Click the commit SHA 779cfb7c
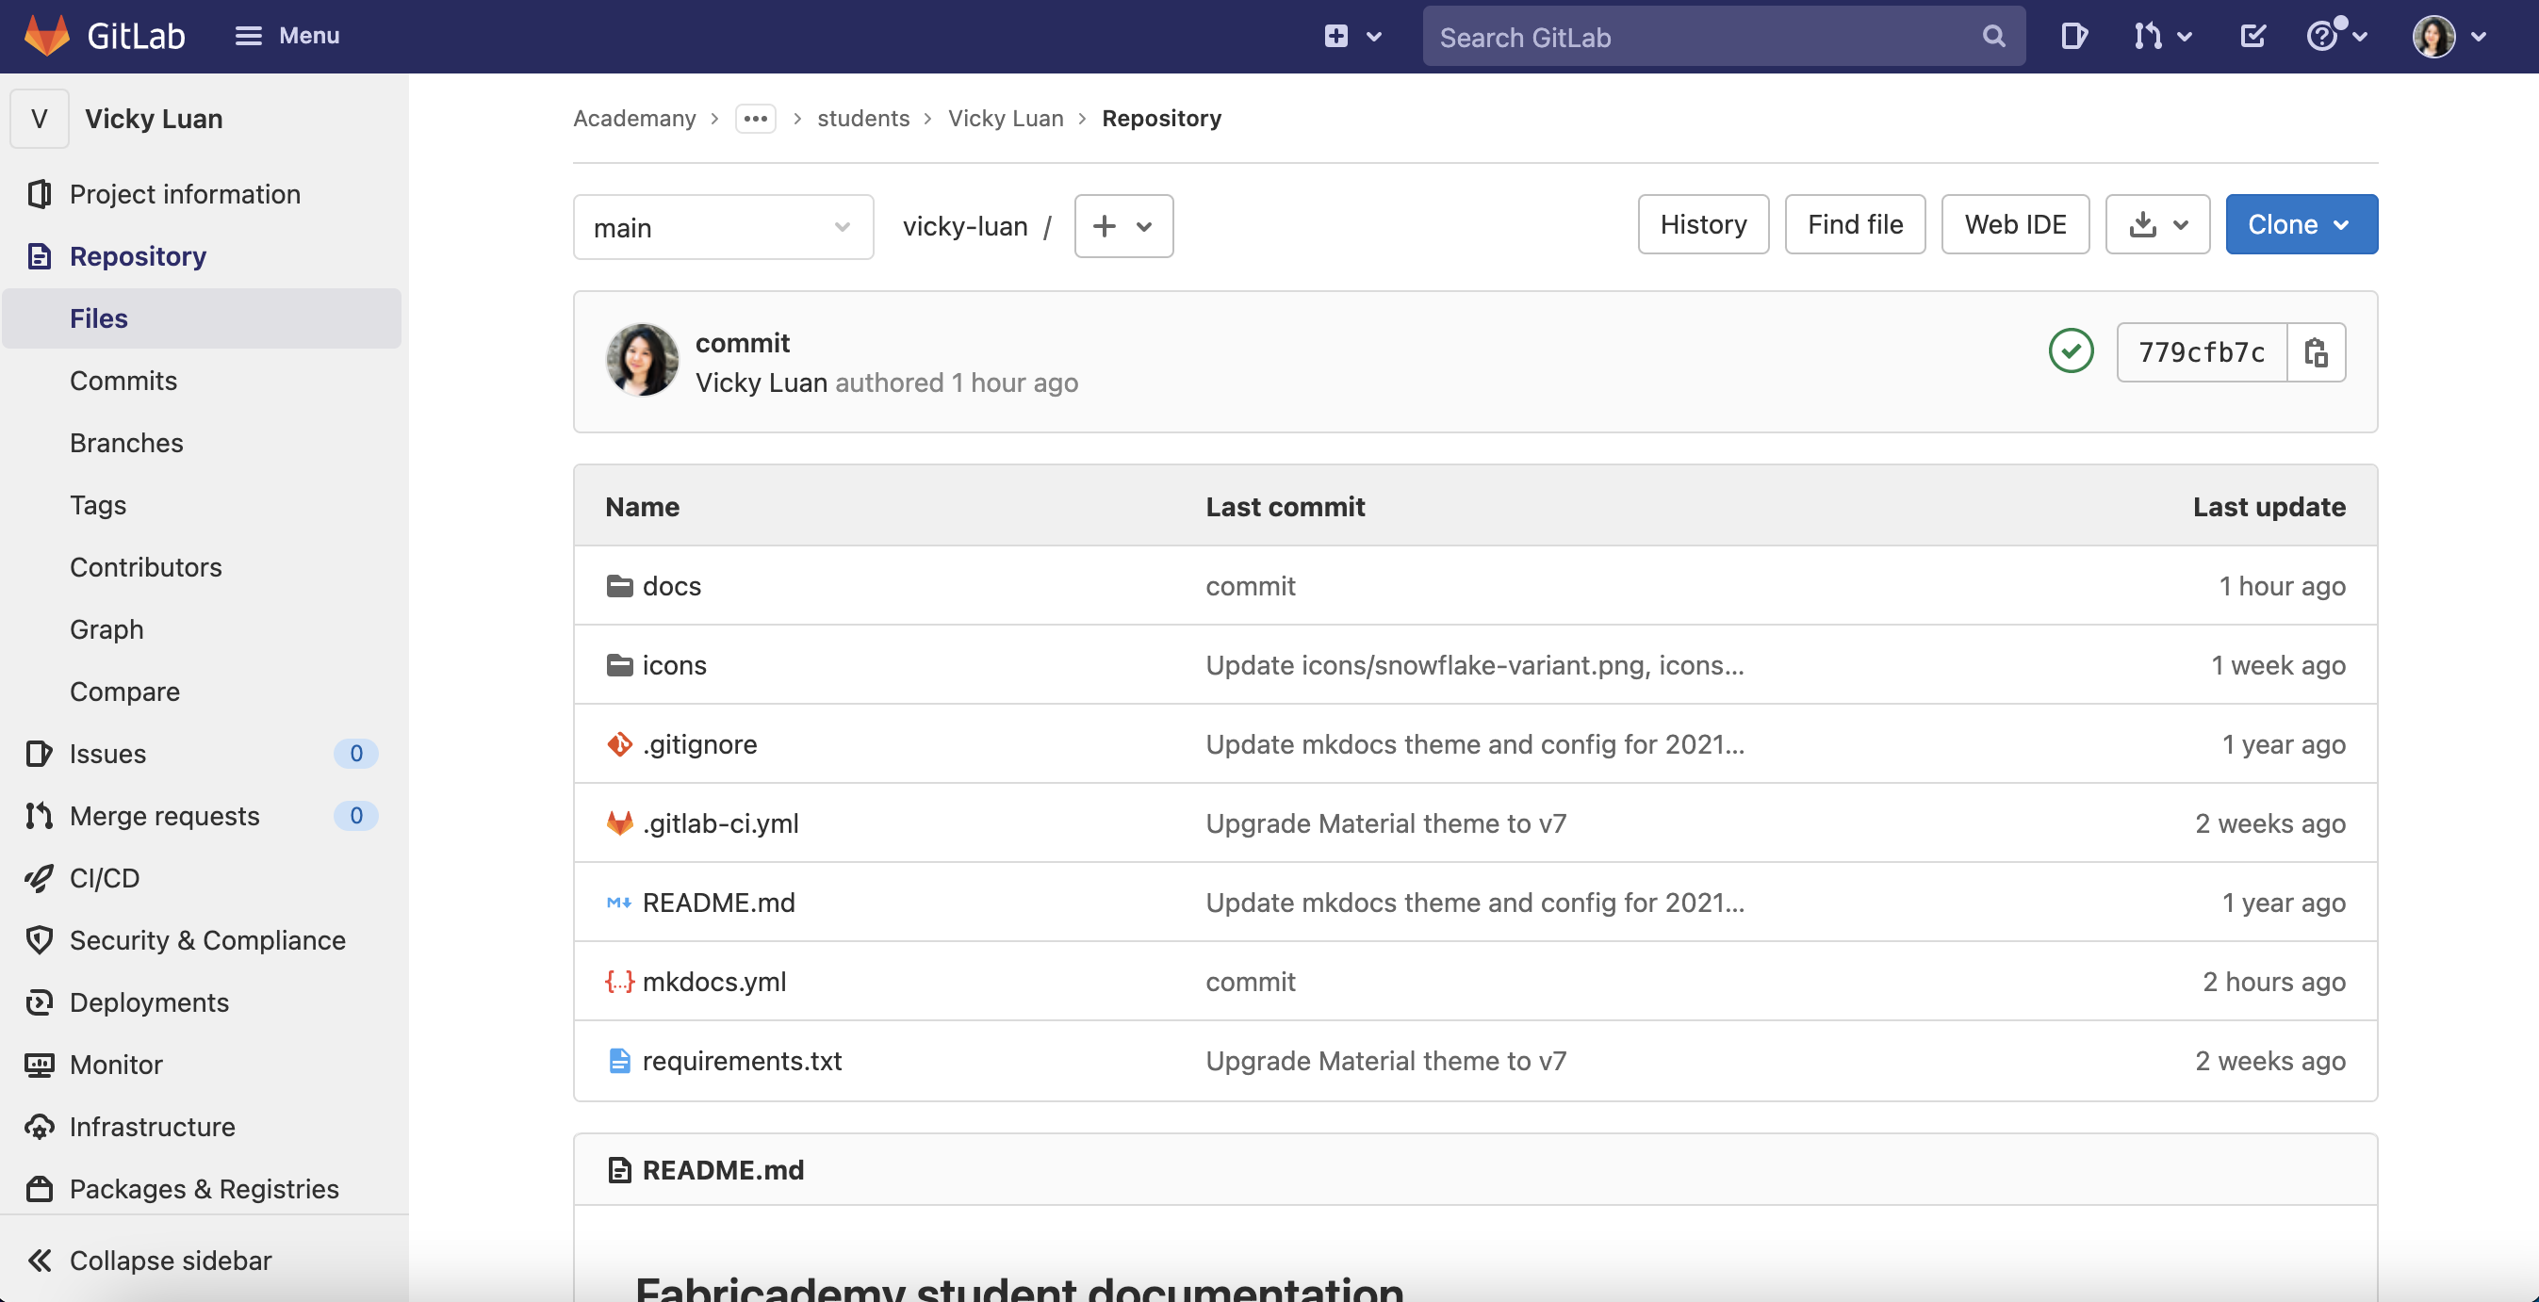Screen dimensions: 2539x1302 pos(2202,351)
